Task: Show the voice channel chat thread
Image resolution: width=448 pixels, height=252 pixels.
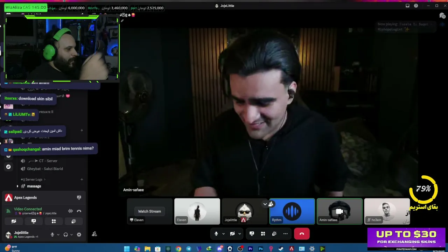Action: tap(442, 15)
